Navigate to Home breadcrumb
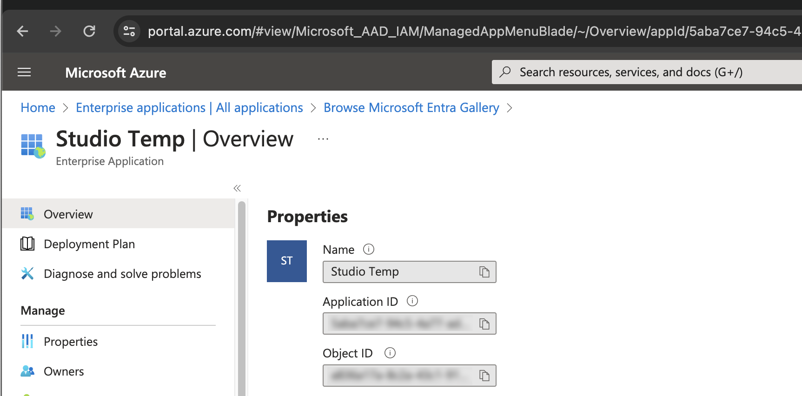Viewport: 802px width, 396px height. (x=38, y=108)
